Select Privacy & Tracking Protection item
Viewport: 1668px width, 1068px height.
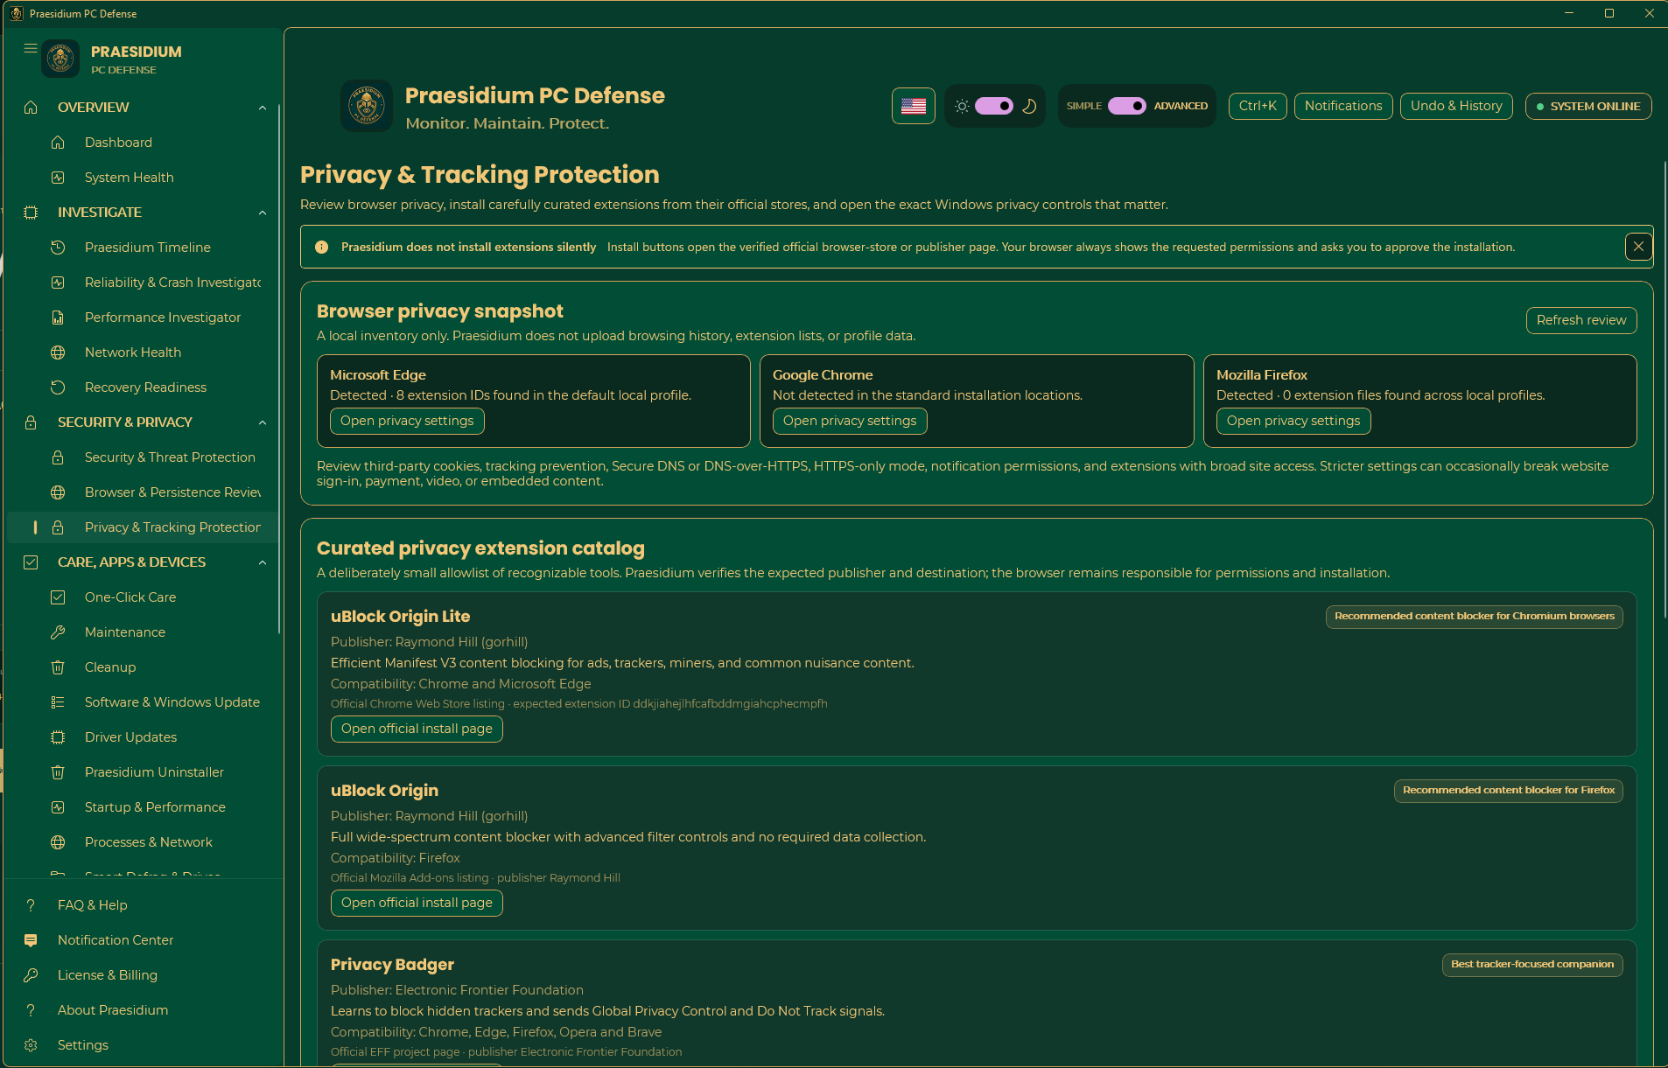pos(143,527)
